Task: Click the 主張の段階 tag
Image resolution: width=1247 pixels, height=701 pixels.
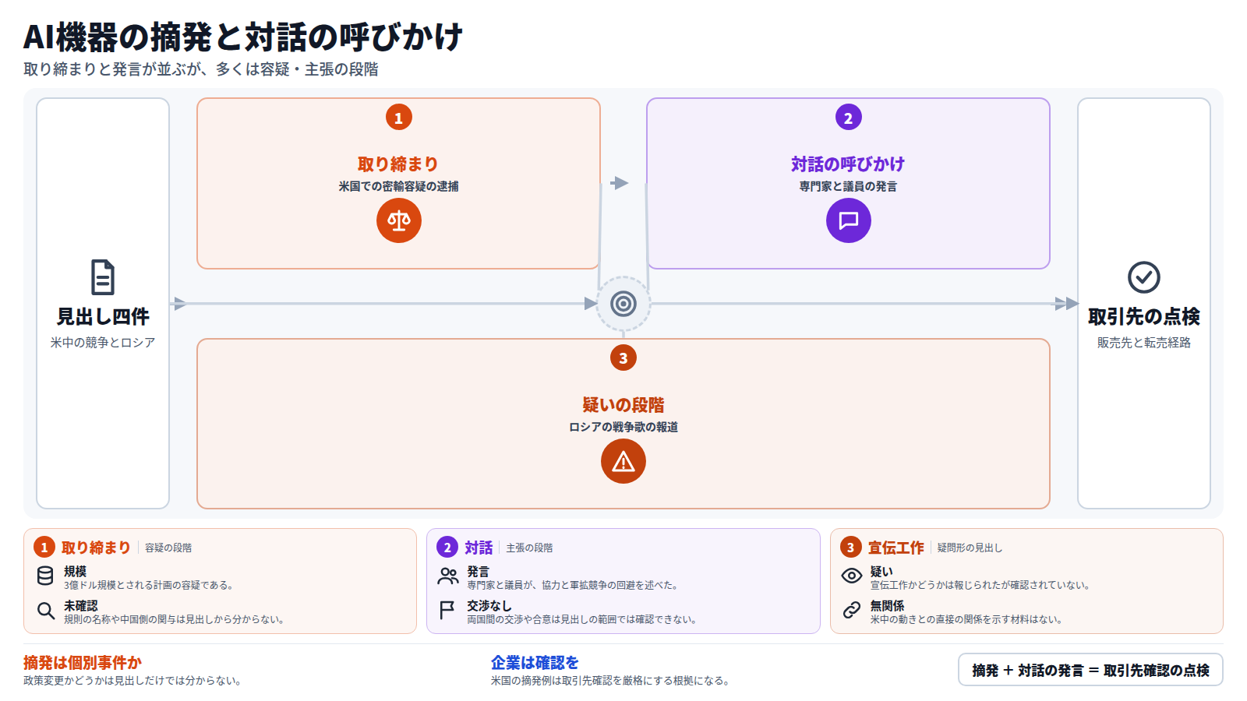Action: (529, 548)
